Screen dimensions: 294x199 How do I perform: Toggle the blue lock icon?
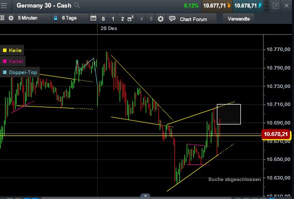click(56, 18)
